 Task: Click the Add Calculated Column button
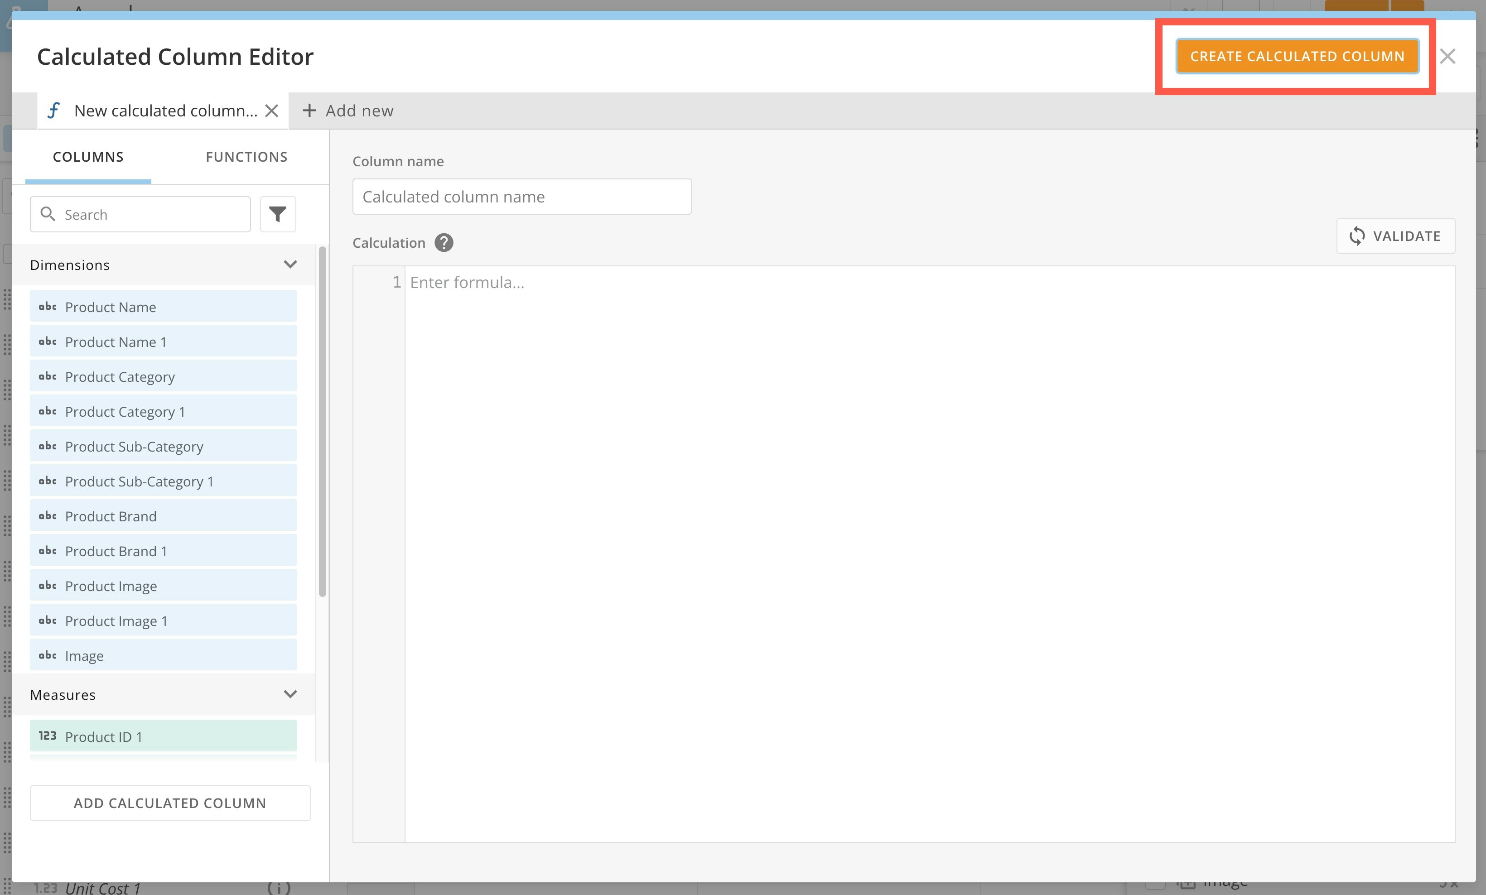click(170, 803)
